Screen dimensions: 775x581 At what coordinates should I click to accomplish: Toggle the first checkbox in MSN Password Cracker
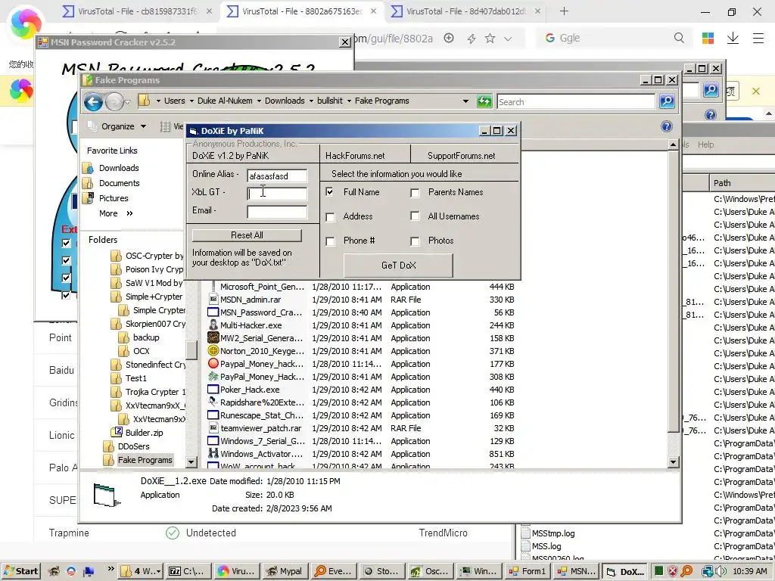pos(67,243)
